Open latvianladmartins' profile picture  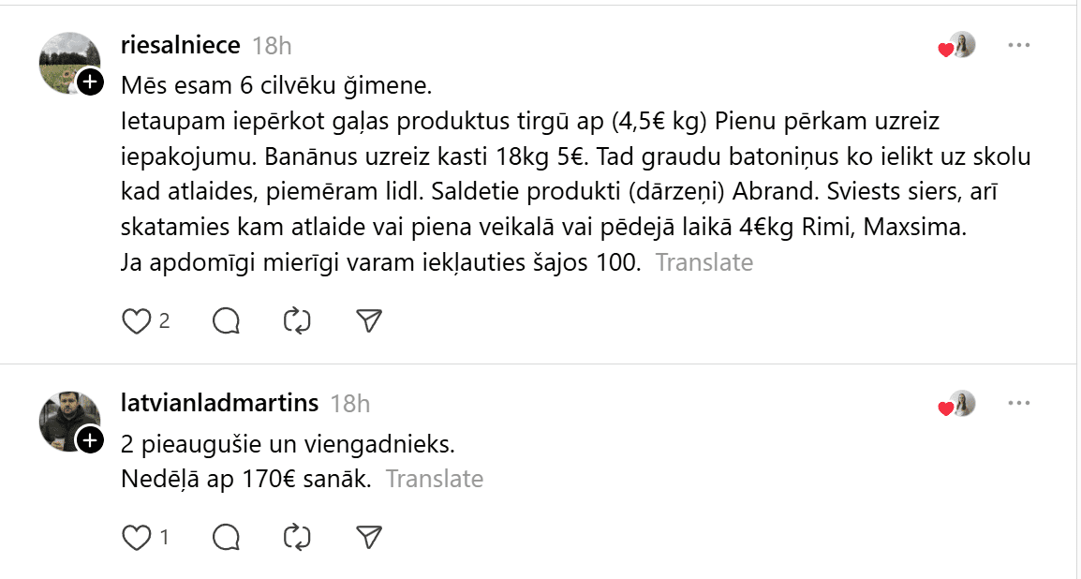coord(66,418)
